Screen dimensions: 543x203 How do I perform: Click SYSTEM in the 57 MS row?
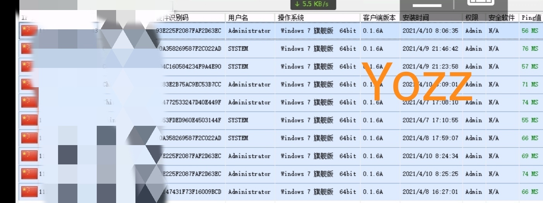[238, 66]
